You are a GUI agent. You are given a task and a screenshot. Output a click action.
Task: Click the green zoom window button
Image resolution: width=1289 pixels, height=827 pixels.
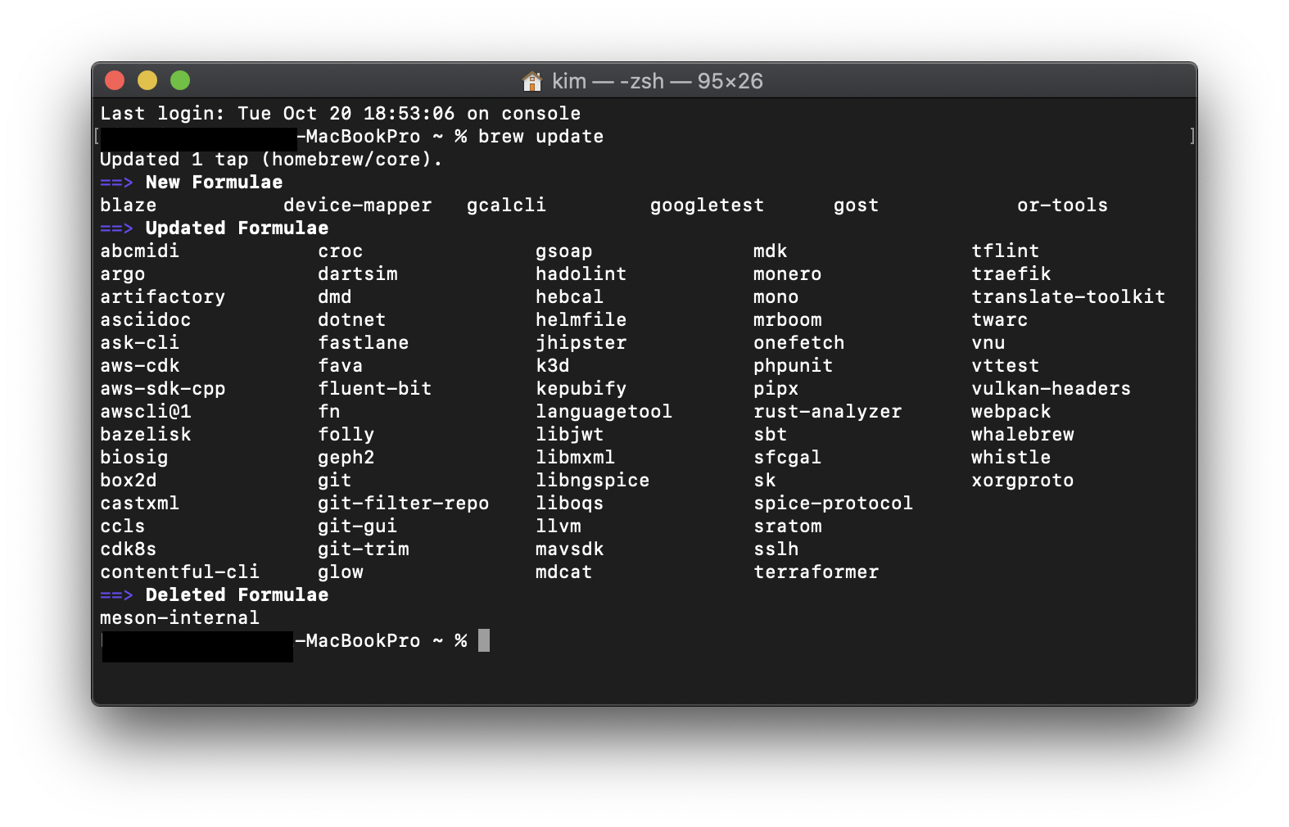[180, 80]
